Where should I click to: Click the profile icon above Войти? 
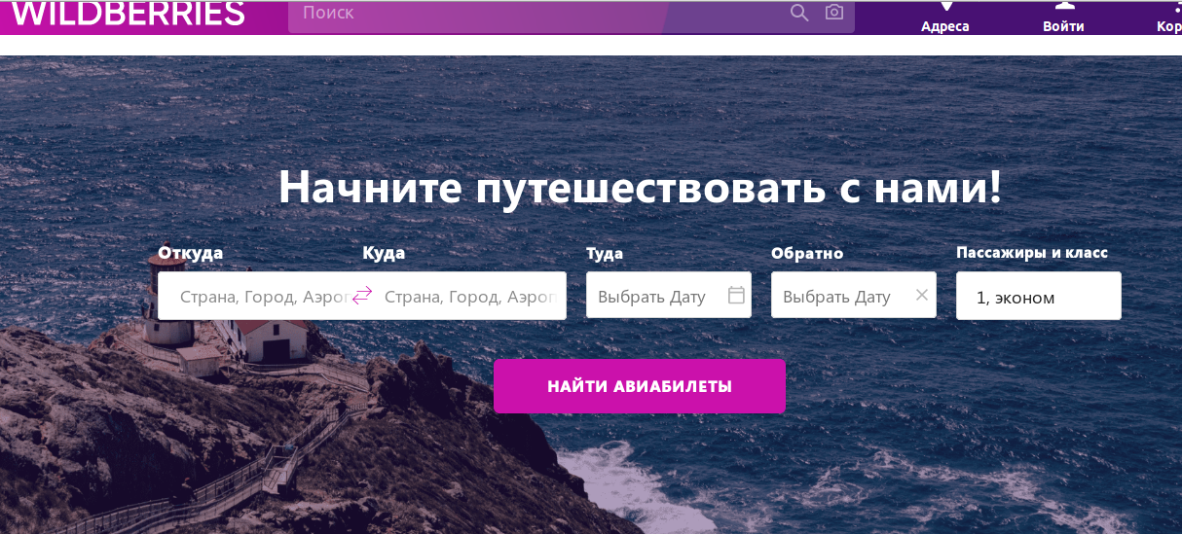pyautogui.click(x=1063, y=6)
